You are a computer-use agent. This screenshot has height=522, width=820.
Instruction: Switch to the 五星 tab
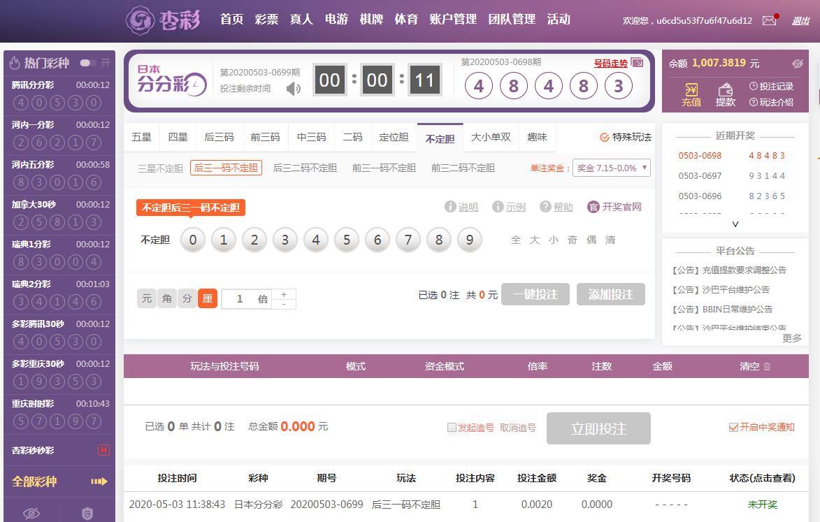pyautogui.click(x=141, y=138)
